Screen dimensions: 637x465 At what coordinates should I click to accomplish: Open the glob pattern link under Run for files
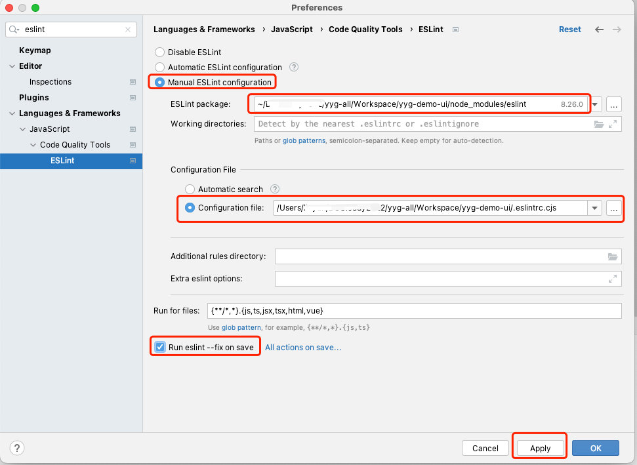click(x=241, y=328)
